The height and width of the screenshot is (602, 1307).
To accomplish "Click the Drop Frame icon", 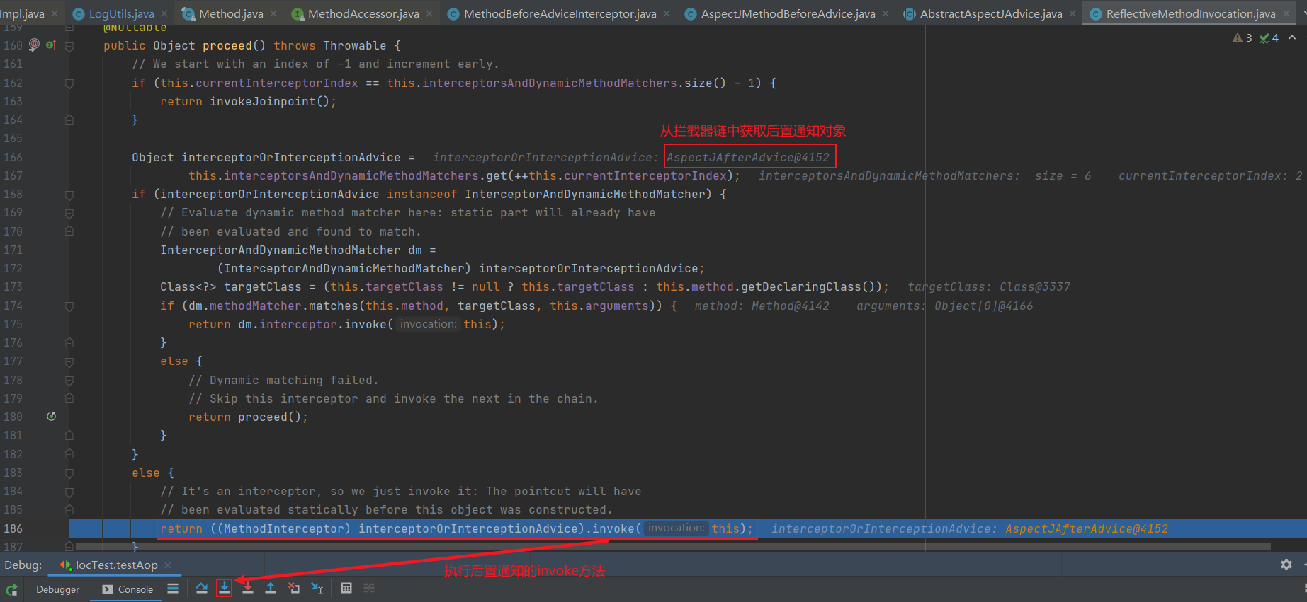I will pos(294,588).
